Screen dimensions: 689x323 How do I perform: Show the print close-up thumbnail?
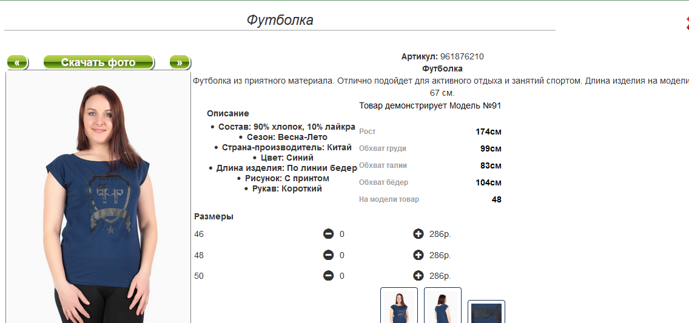click(486, 313)
